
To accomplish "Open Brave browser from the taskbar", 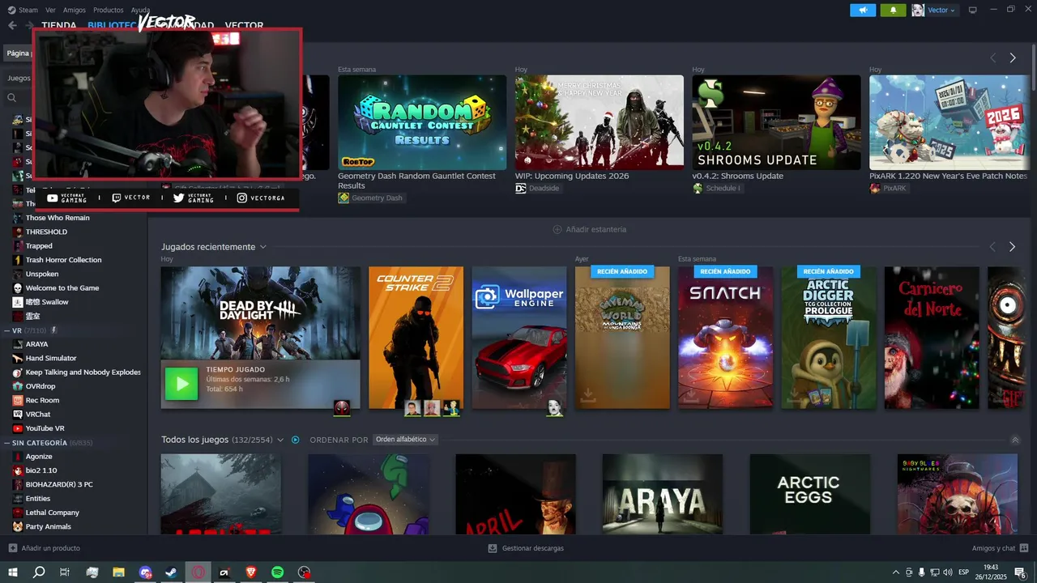I will (x=250, y=572).
